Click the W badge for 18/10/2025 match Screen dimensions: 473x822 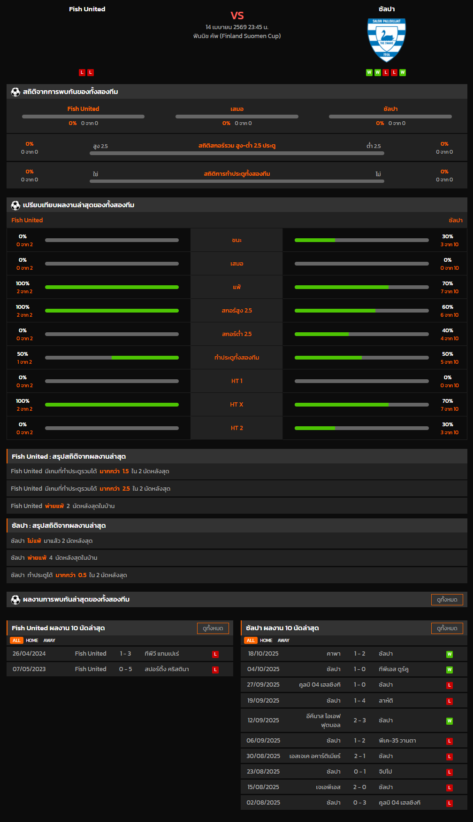click(x=449, y=654)
